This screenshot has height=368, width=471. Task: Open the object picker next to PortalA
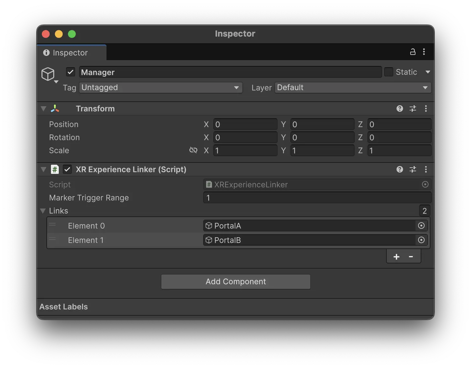click(421, 226)
